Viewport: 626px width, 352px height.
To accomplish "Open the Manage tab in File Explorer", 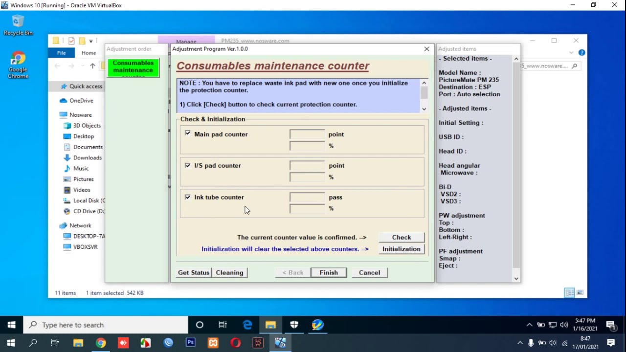I will 186,41.
